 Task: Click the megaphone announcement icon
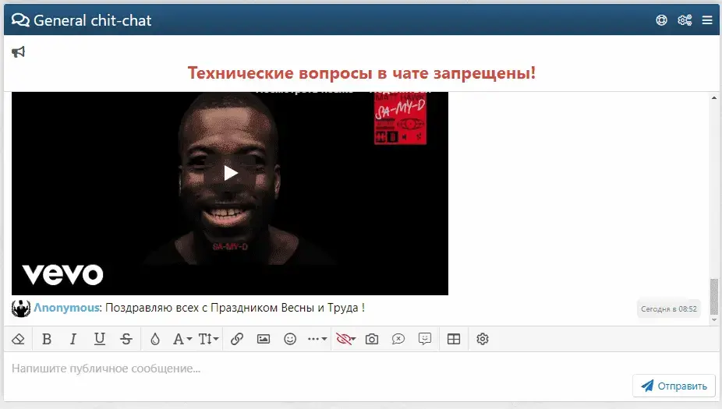point(19,52)
